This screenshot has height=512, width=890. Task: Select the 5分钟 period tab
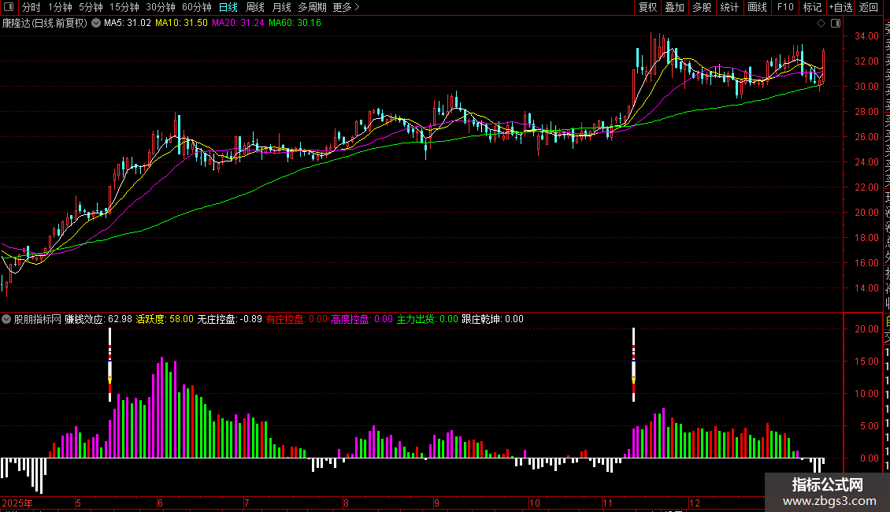coord(91,7)
